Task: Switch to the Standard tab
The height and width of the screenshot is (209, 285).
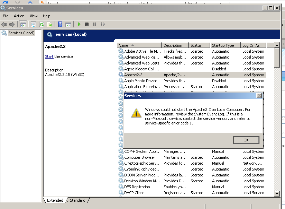Action: click(x=77, y=200)
